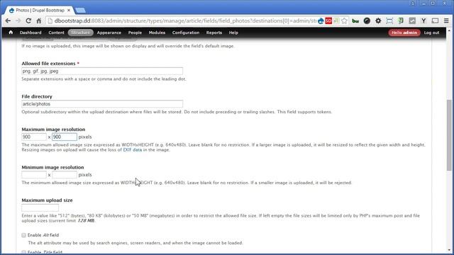Click the cast screen extension icon

click(435, 21)
